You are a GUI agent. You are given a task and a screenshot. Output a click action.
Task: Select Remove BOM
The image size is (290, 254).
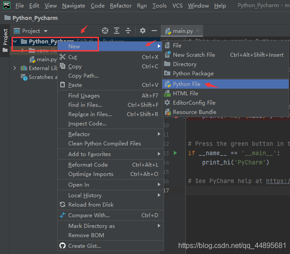click(110, 235)
